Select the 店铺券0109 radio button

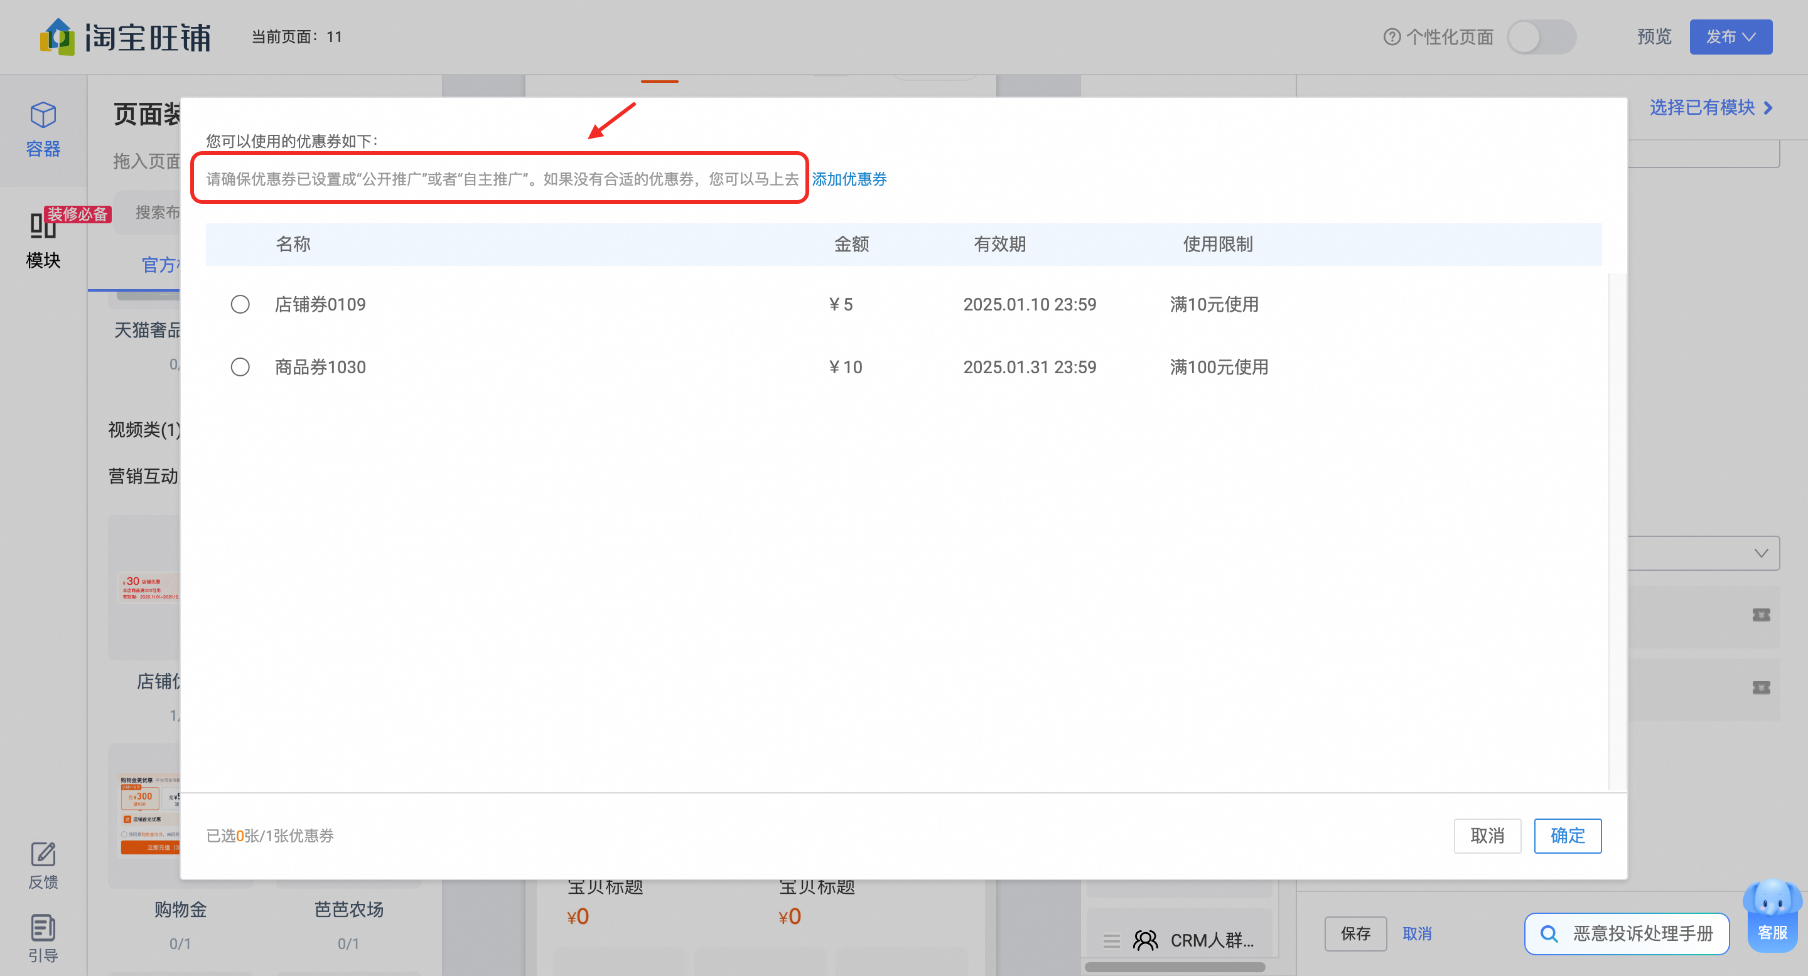(240, 304)
